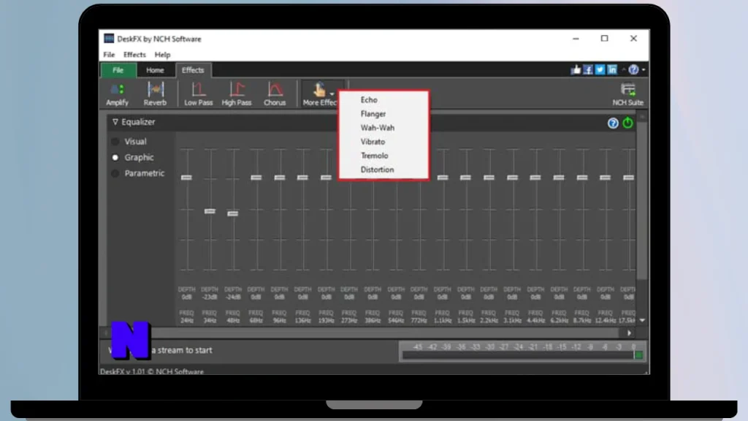Click the 34Hz band slider handle
Screen dimensions: 748x421
coord(210,211)
